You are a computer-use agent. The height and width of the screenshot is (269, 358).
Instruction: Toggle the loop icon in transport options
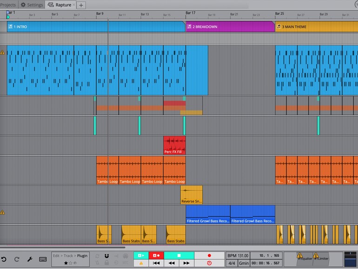[x=97, y=256]
